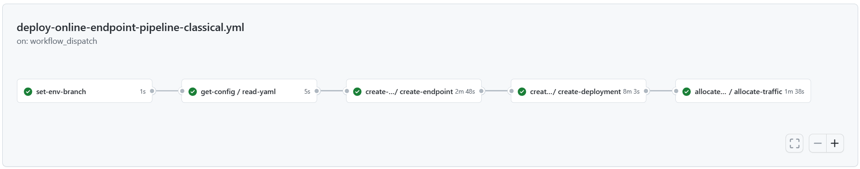Click the output connector dot of create-deployment

tap(646, 91)
